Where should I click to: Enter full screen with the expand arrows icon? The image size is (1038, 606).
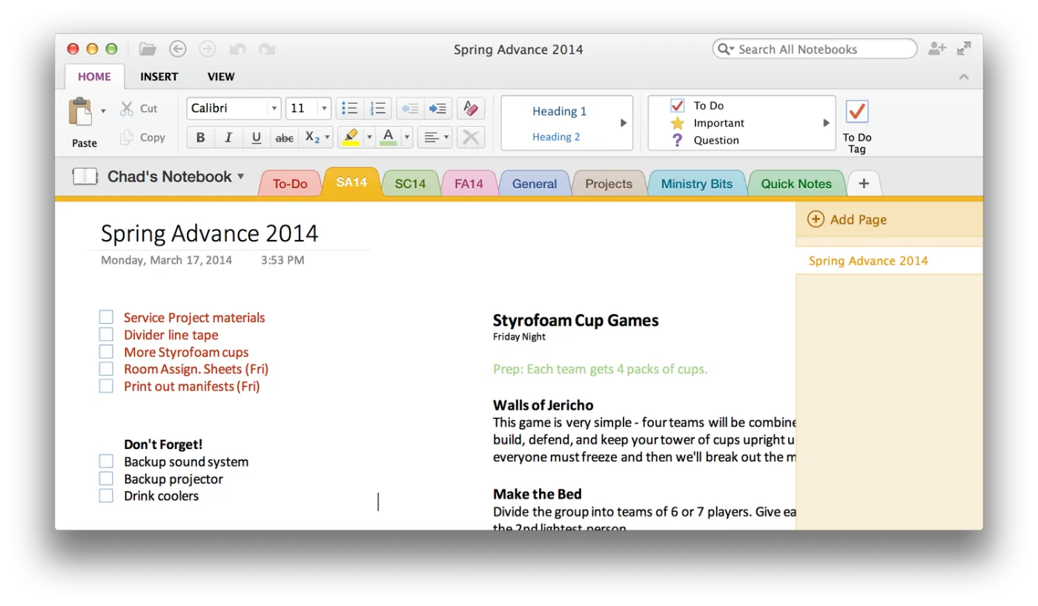point(964,49)
